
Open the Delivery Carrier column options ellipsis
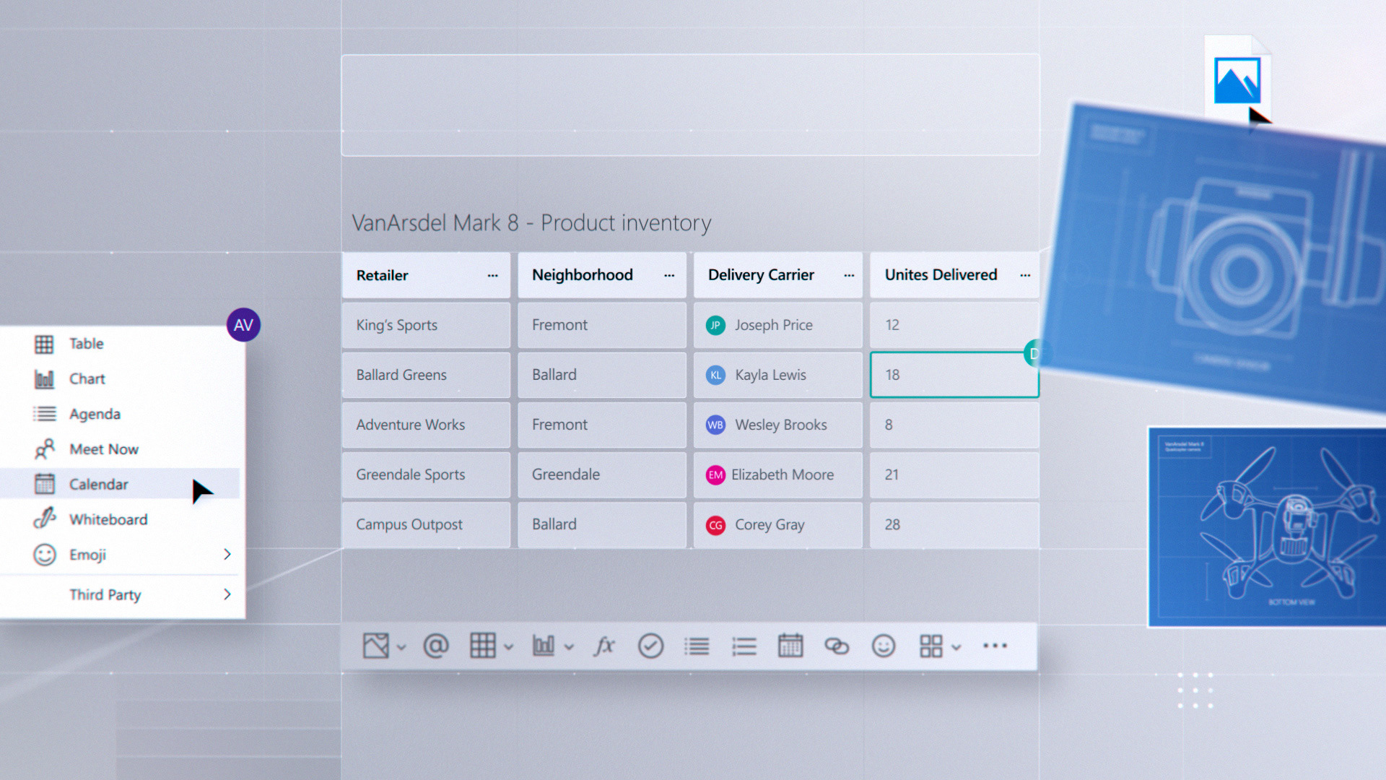849,275
